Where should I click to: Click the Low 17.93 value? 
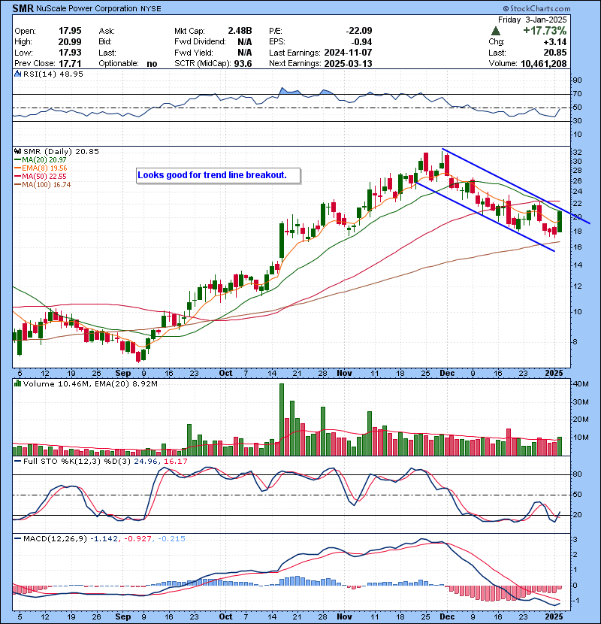pyautogui.click(x=70, y=53)
